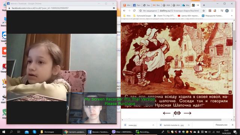Bookmark this page with the star icon
Image resolution: width=240 pixels, height=135 pixels.
click(x=204, y=11)
